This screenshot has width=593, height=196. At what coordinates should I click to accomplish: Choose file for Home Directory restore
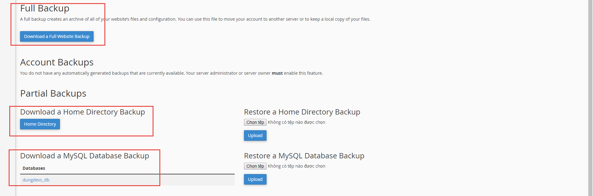(x=255, y=122)
